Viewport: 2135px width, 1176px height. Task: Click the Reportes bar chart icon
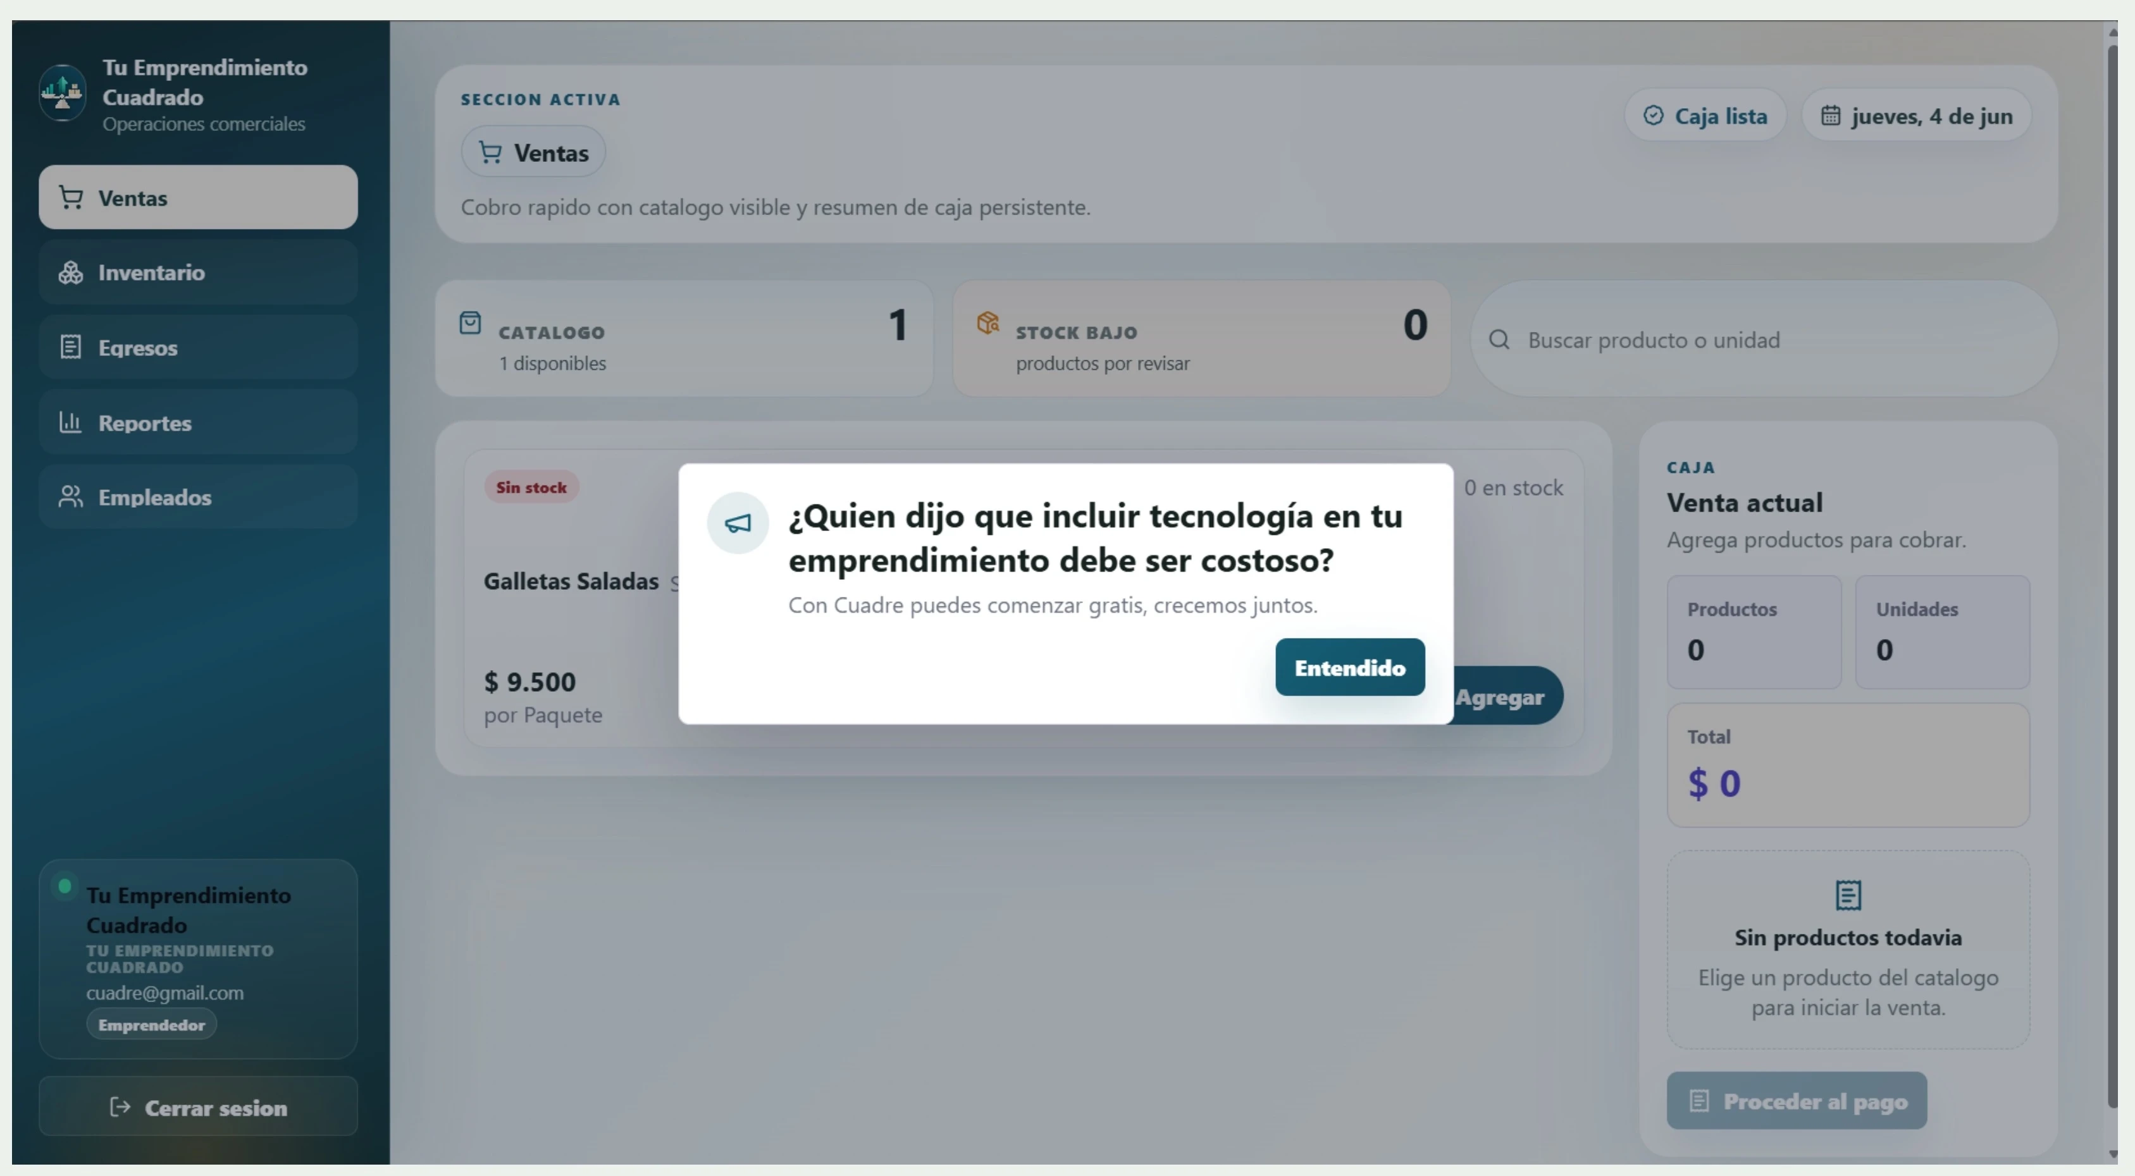[x=70, y=422]
